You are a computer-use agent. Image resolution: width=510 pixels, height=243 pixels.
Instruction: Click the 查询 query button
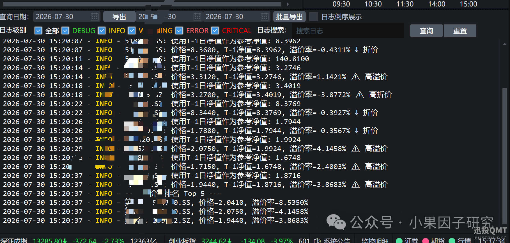click(x=426, y=31)
